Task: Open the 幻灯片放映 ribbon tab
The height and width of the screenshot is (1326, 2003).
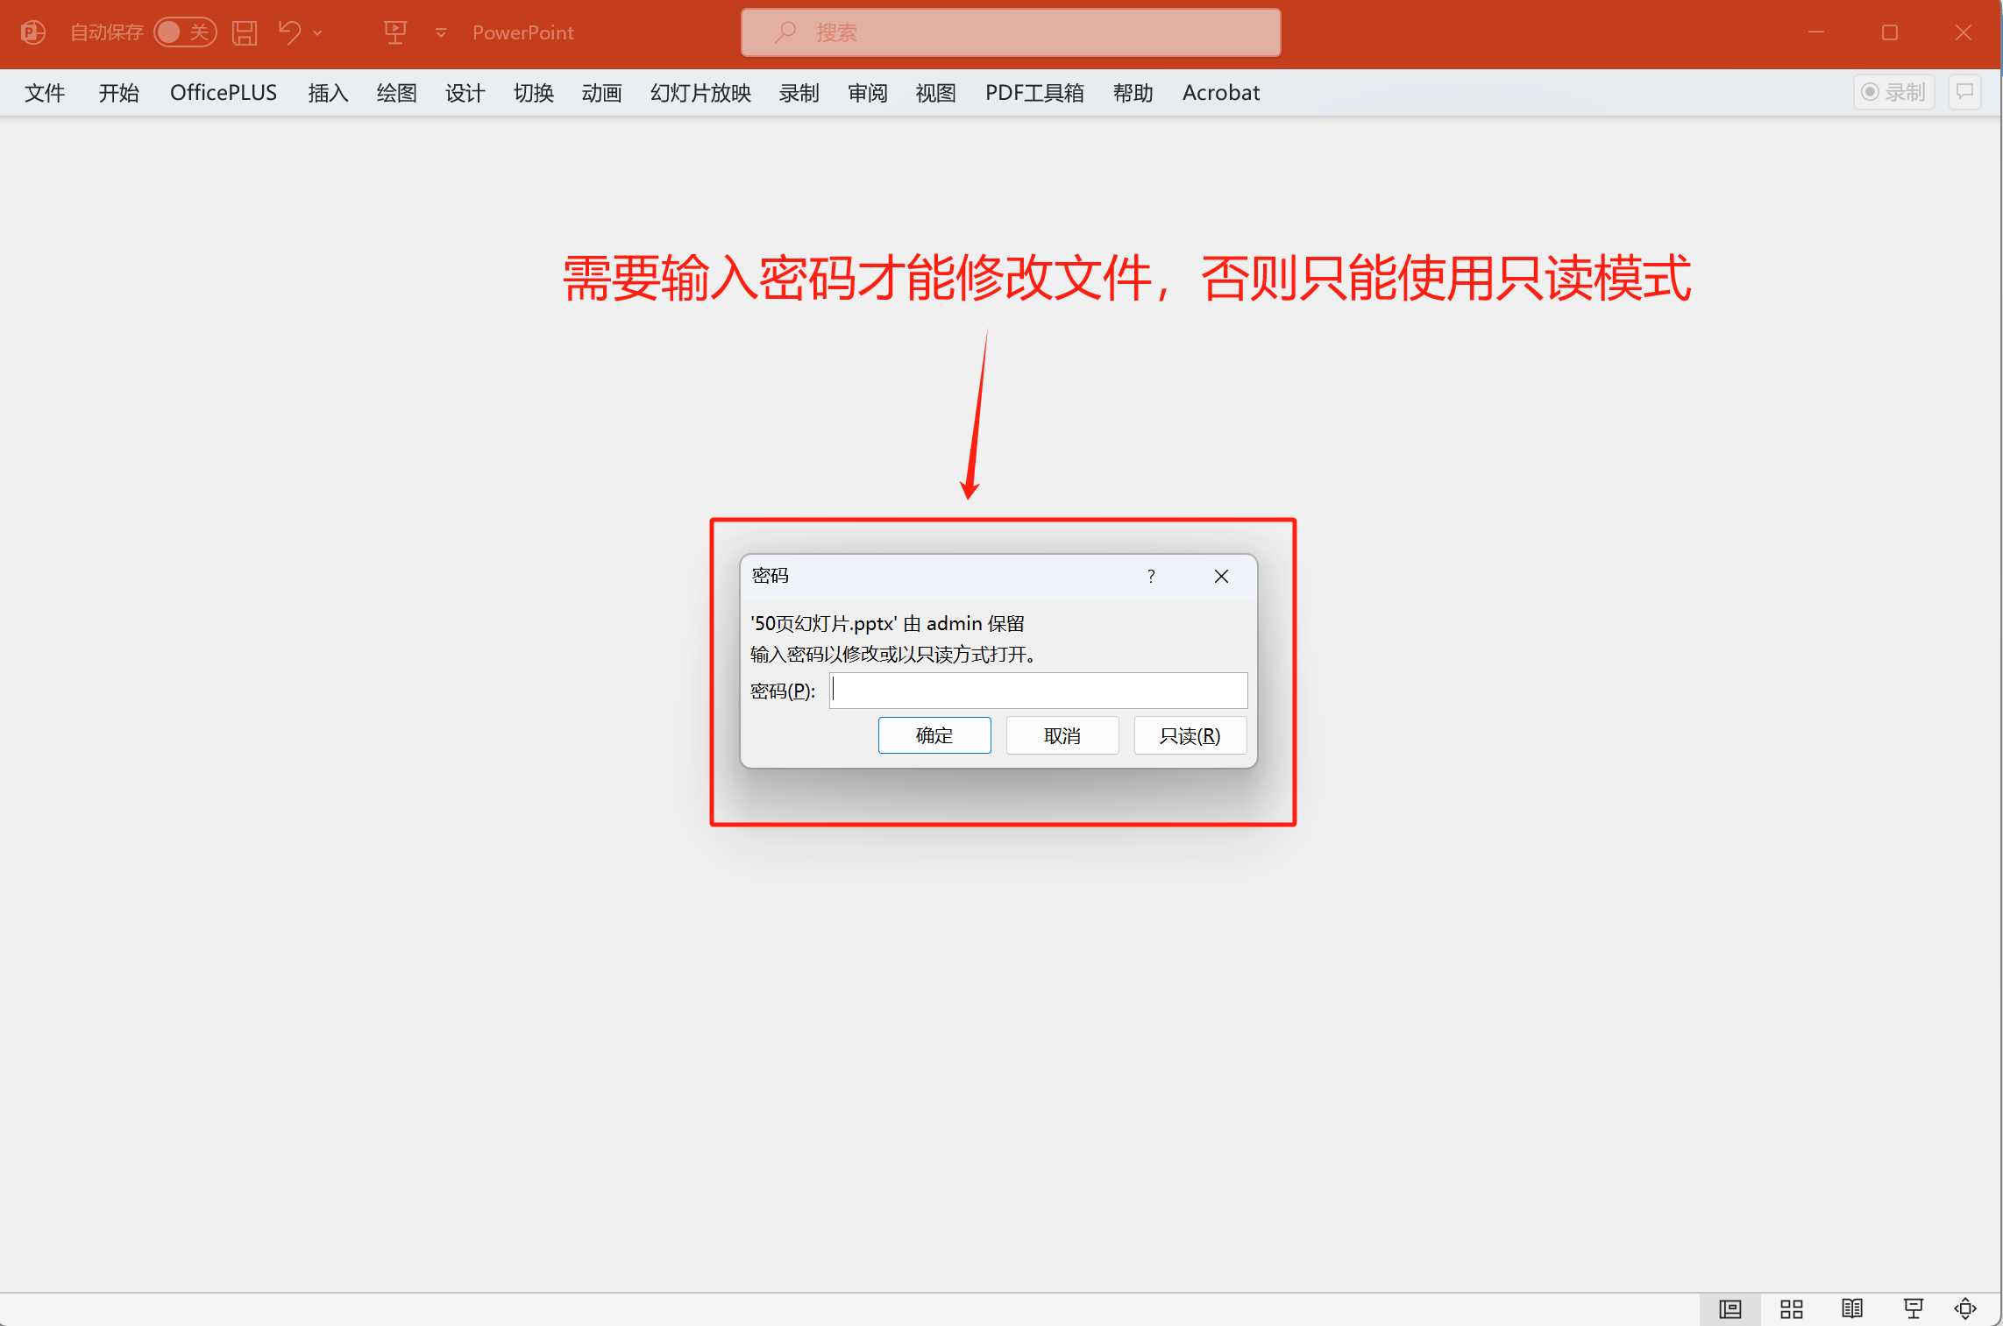Action: 700,93
